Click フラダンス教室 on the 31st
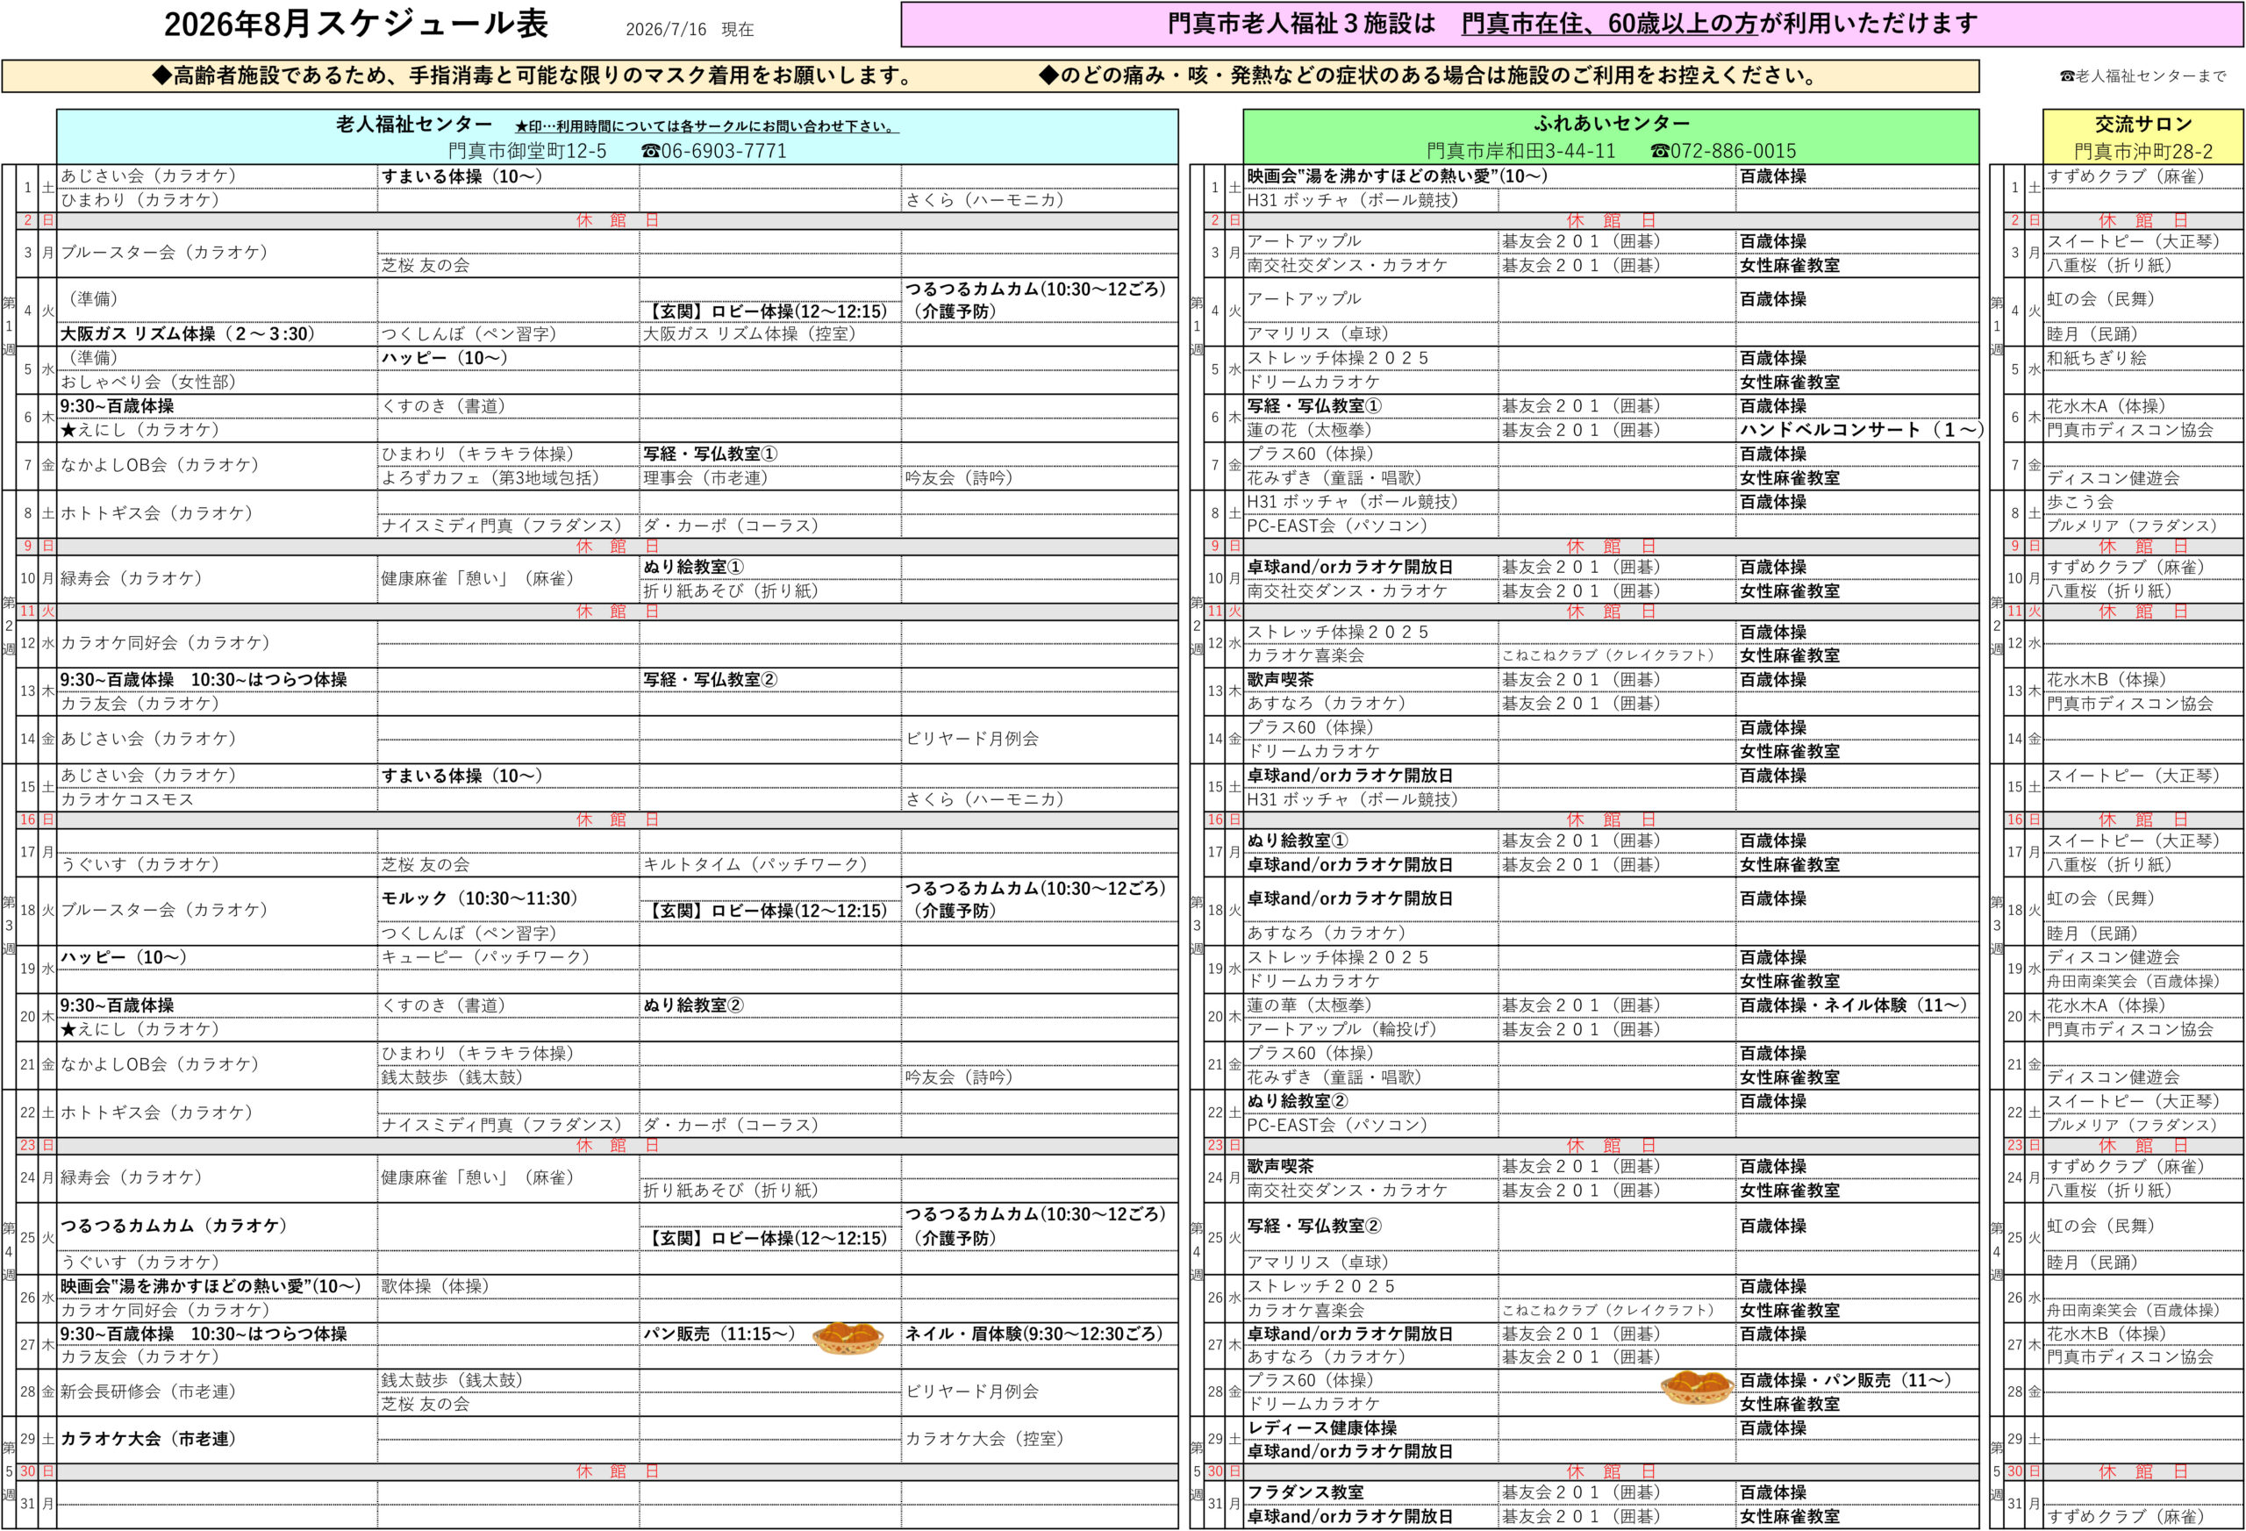Image resolution: width=2246 pixels, height=1531 pixels. click(x=1305, y=1492)
